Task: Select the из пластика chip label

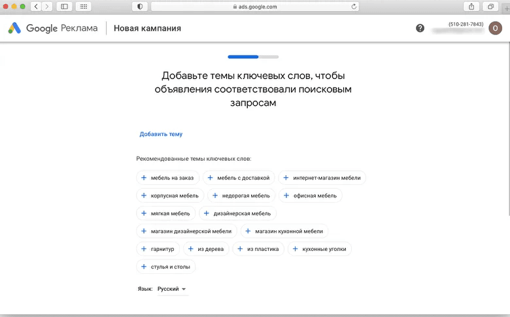Action: [263, 249]
